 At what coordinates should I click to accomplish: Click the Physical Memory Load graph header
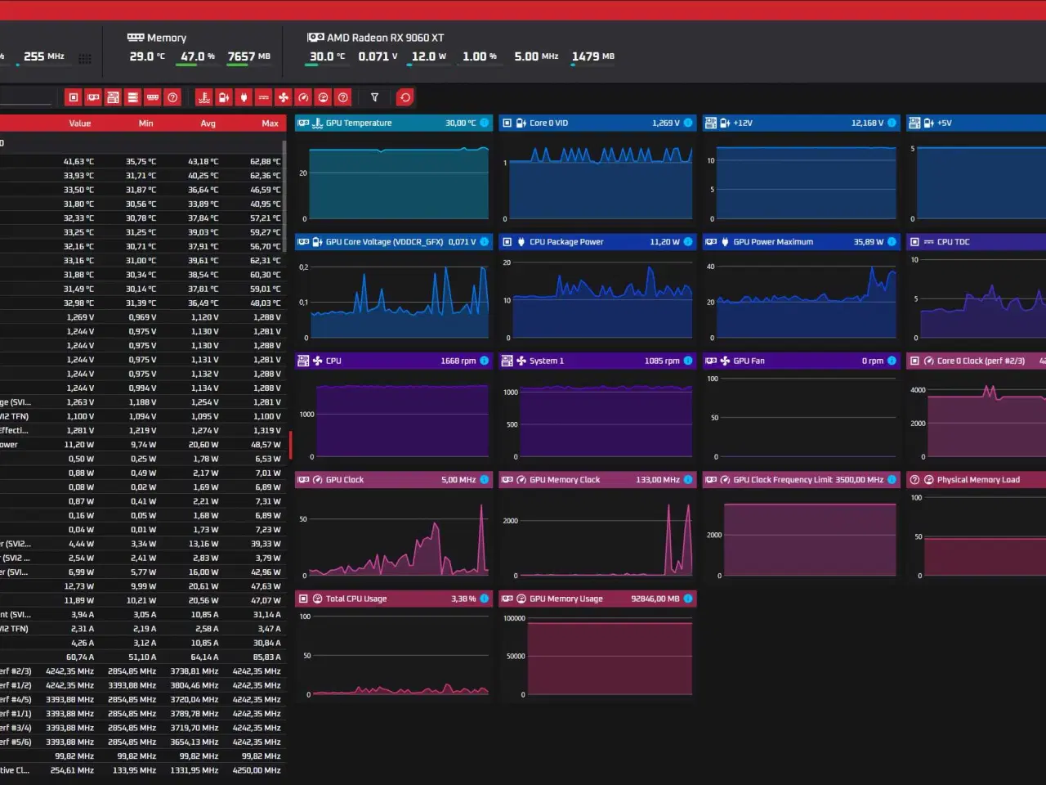[976, 480]
